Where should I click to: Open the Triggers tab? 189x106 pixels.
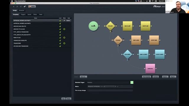tap(23, 14)
